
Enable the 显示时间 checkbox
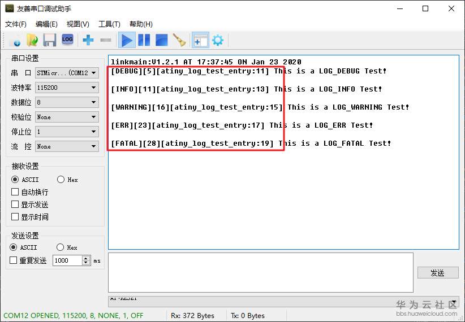tap(15, 217)
